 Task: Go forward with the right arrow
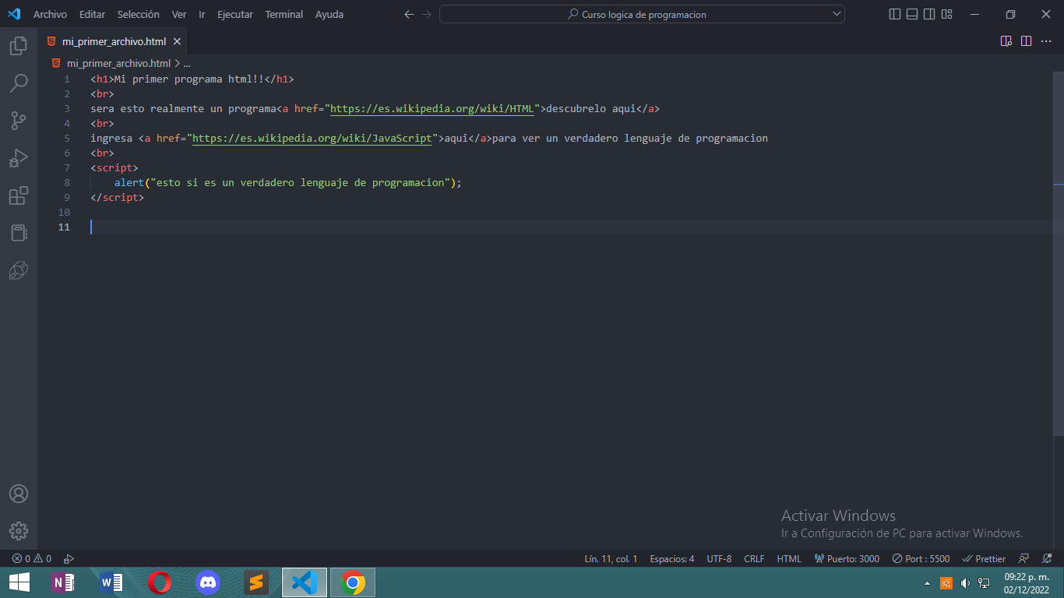[426, 14]
